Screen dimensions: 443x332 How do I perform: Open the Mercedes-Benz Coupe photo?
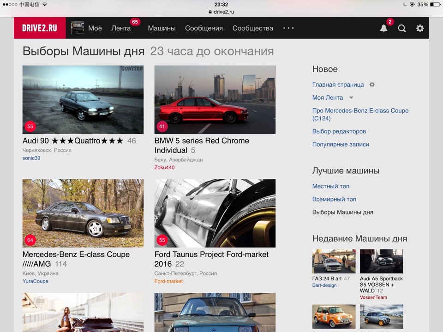(83, 213)
